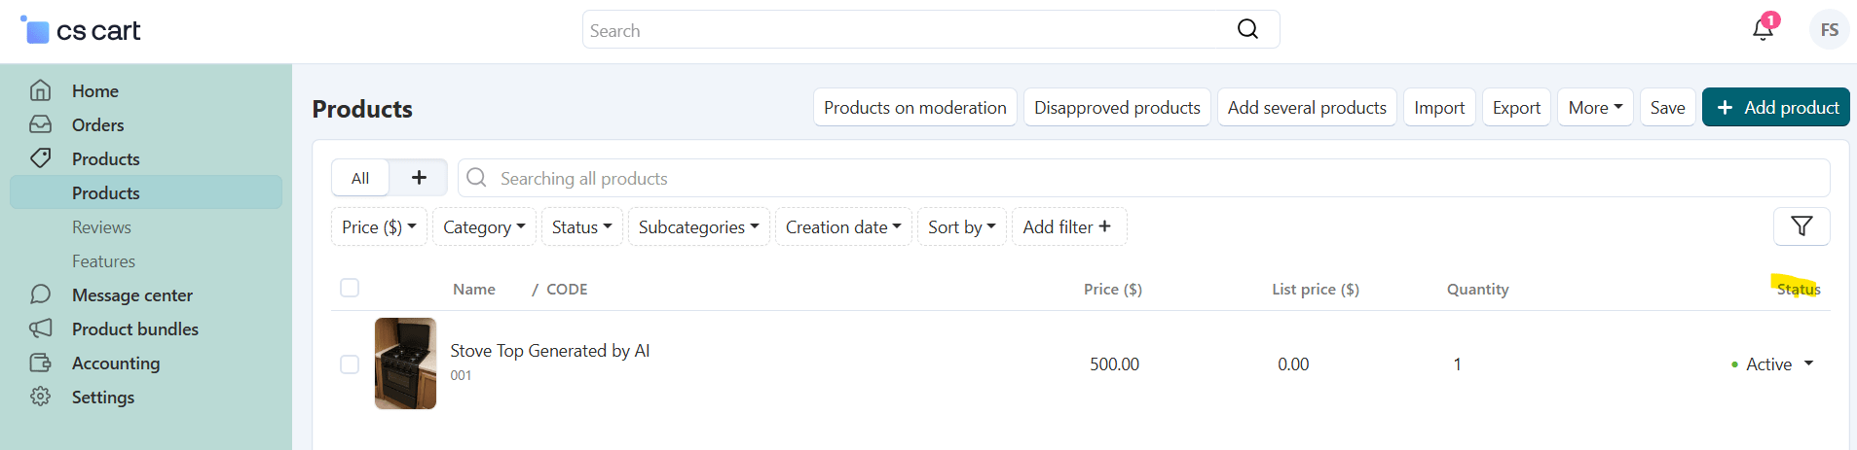Open the Products on moderation button

click(x=914, y=108)
